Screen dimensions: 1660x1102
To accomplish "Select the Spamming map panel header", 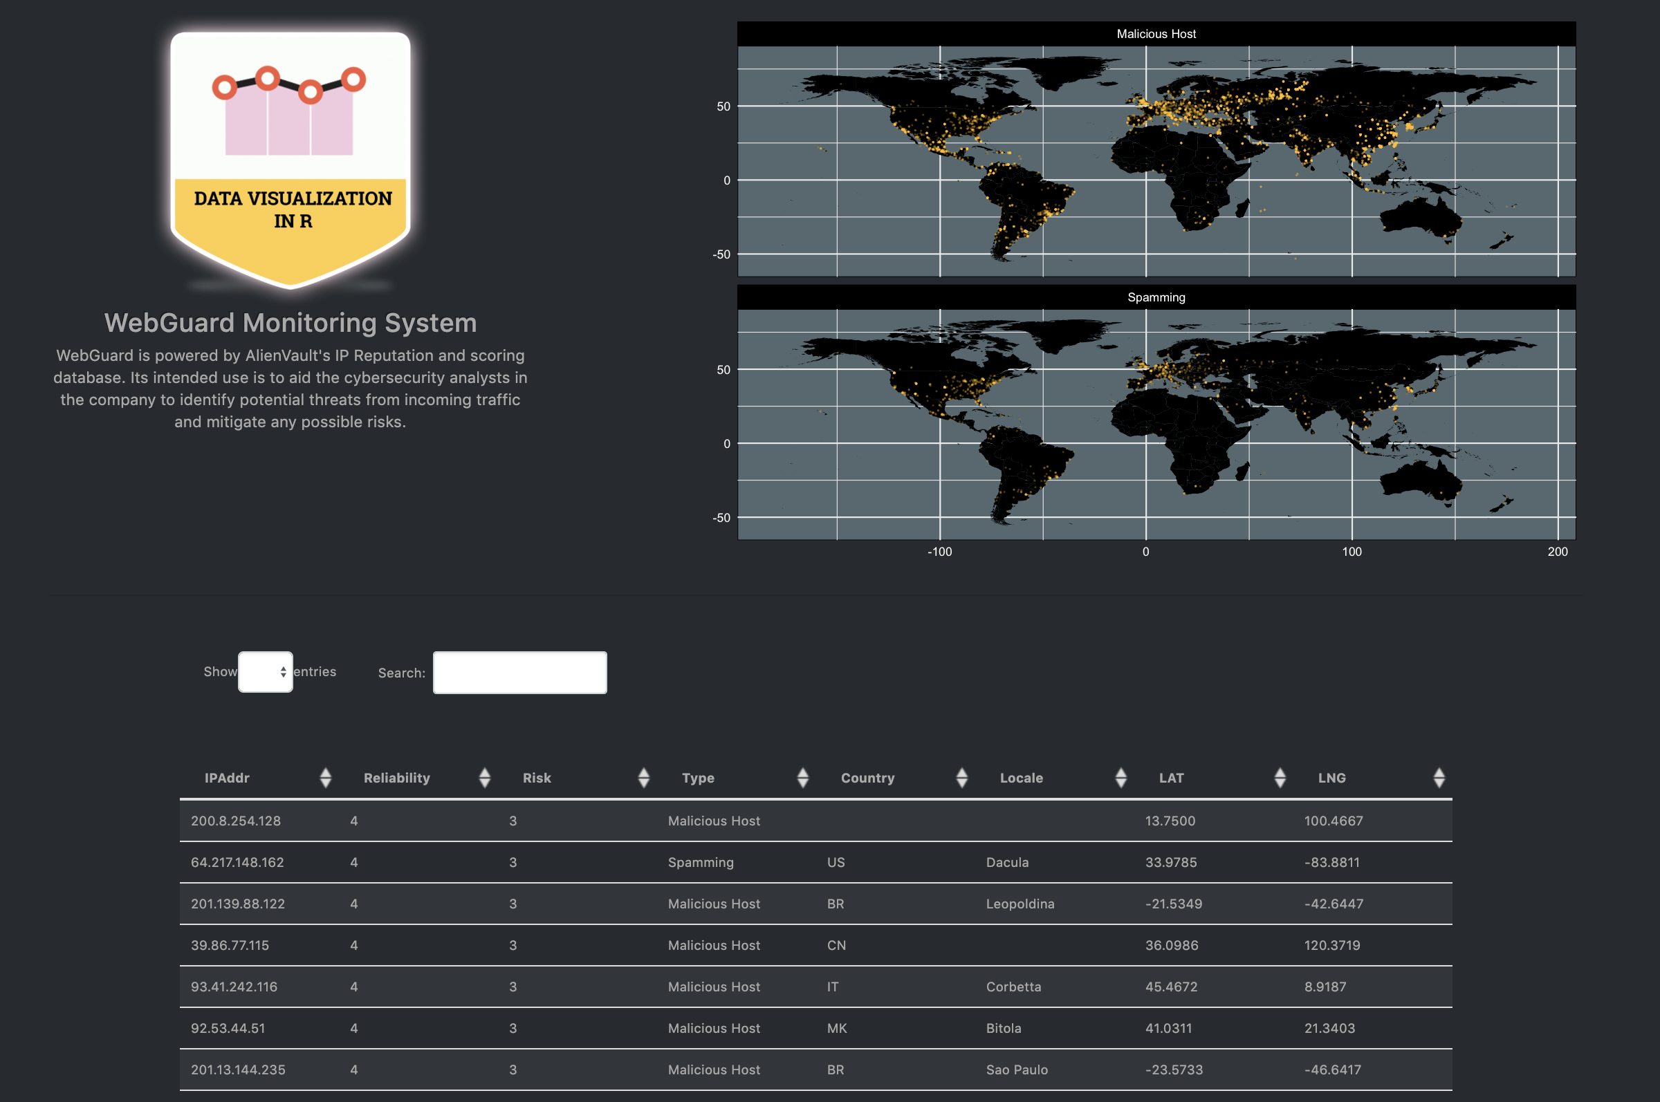I will pos(1155,297).
